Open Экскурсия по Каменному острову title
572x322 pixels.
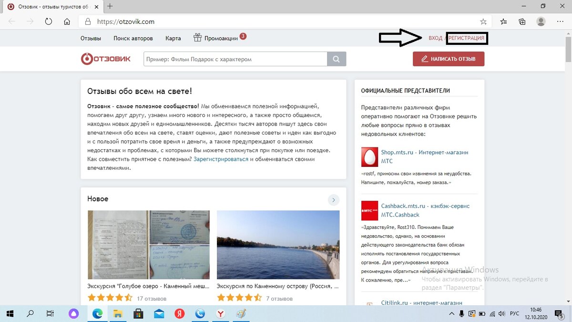pyautogui.click(x=278, y=286)
